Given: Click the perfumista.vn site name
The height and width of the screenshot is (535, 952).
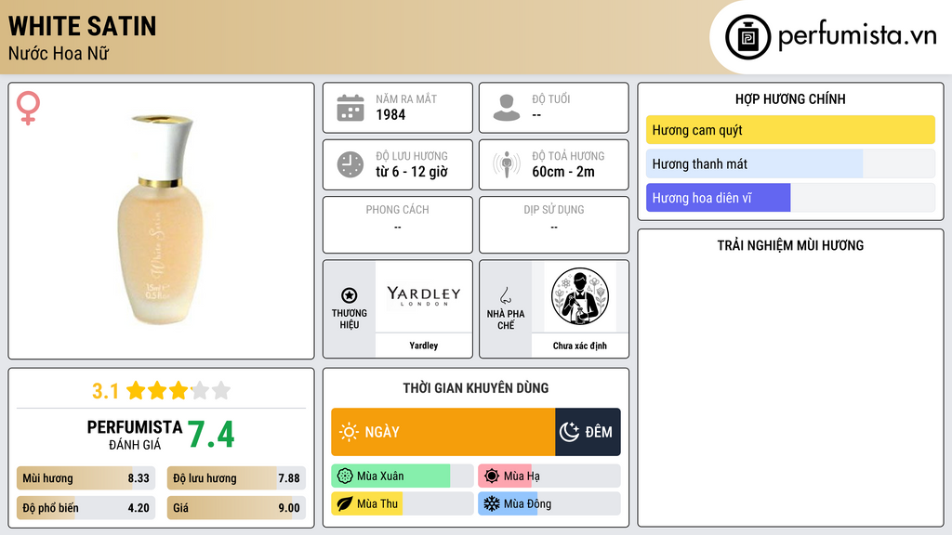Looking at the screenshot, I should click(x=857, y=36).
